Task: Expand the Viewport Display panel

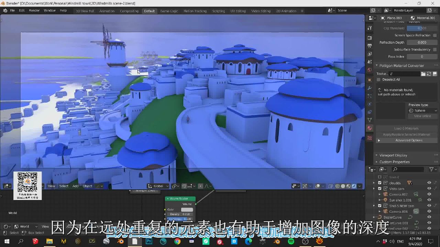Action: pyautogui.click(x=393, y=155)
